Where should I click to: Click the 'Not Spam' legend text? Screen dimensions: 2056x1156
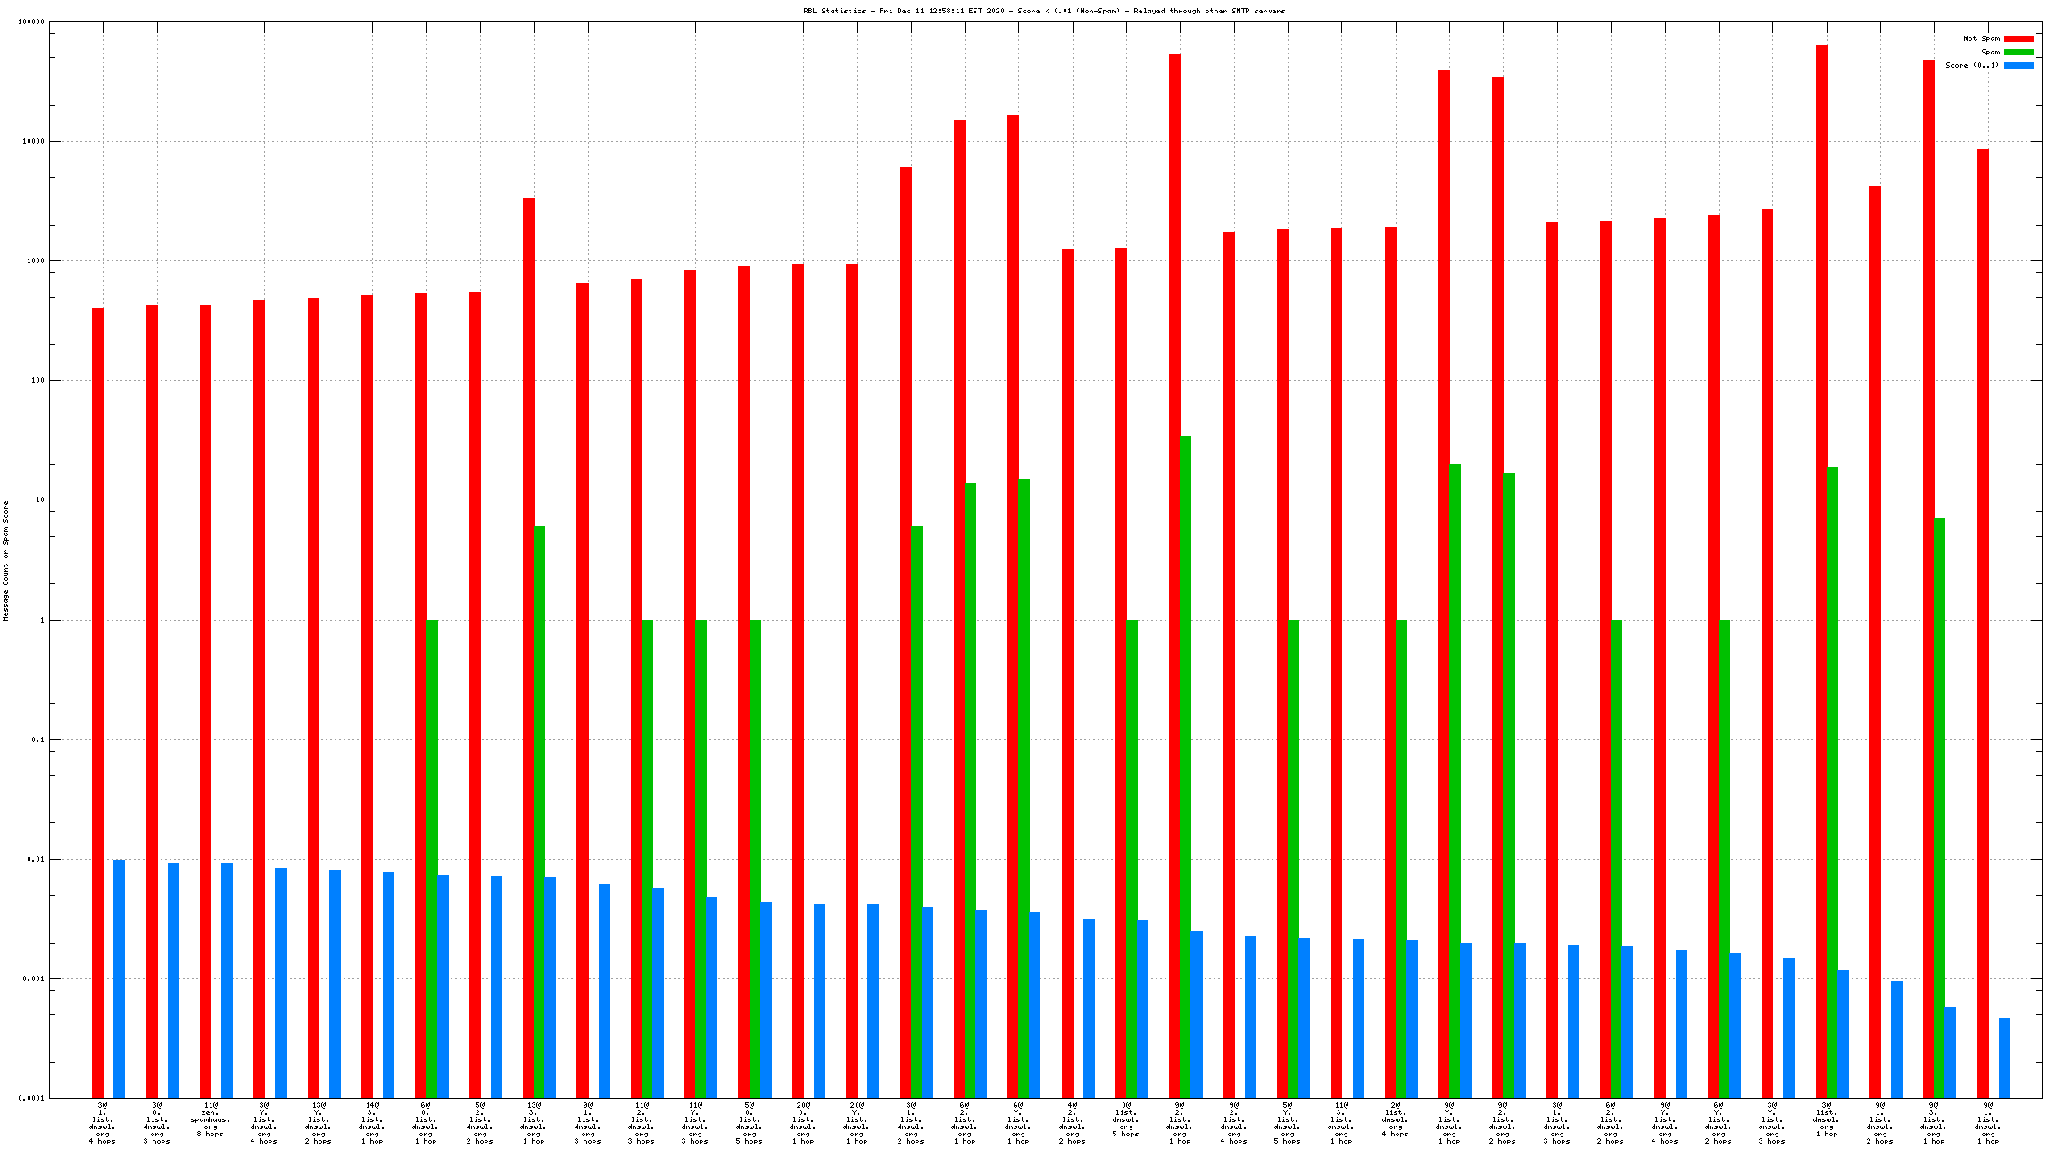point(1981,38)
